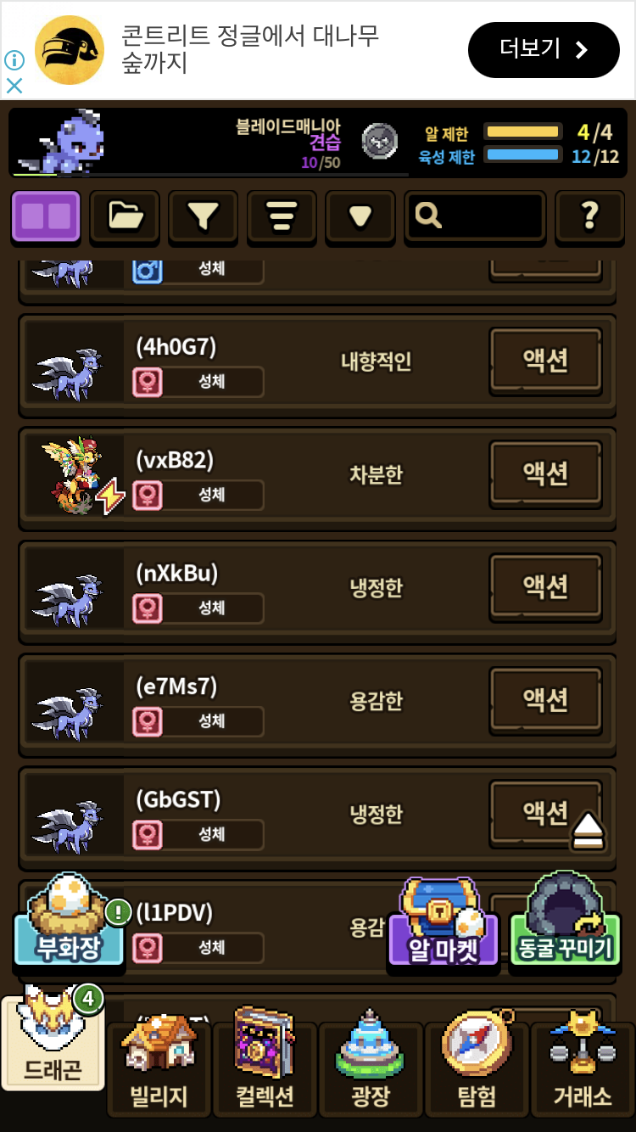
Task: Click the dragon search input field
Action: click(475, 216)
